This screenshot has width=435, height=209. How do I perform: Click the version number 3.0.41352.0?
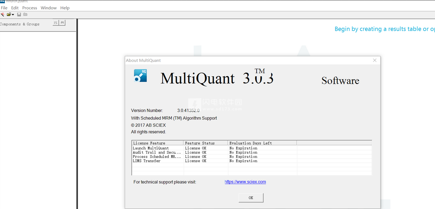(x=188, y=110)
